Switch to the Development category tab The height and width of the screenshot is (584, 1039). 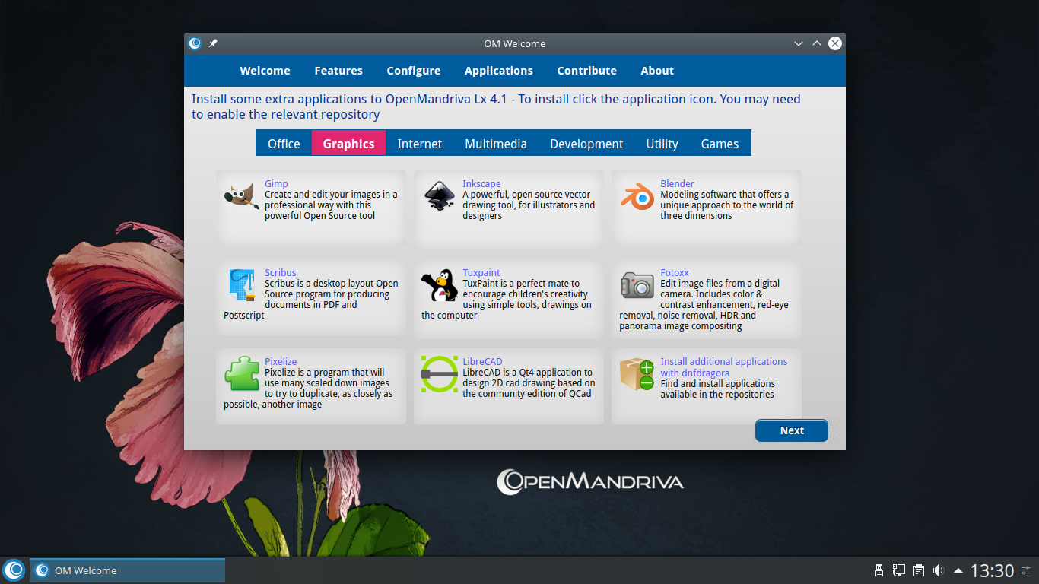tap(586, 144)
